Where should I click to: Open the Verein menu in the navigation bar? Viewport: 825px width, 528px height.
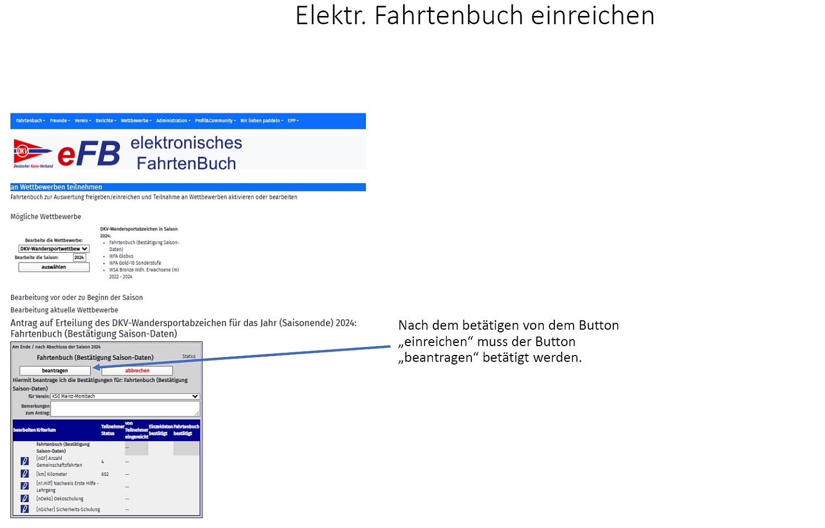tap(82, 121)
